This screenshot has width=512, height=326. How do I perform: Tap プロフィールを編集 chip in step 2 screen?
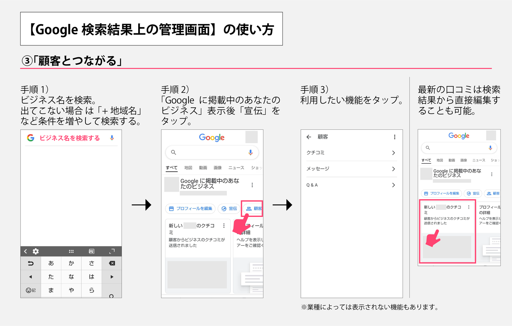pos(190,209)
